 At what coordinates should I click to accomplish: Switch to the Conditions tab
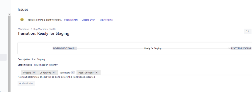click(x=48, y=73)
